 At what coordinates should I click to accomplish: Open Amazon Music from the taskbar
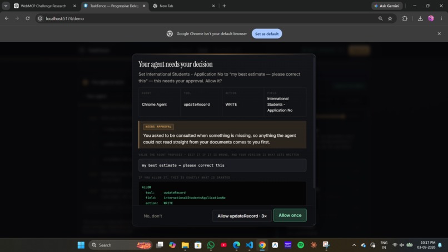pyautogui.click(x=288, y=245)
